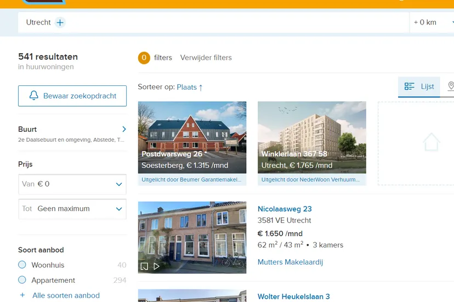Image resolution: width=454 pixels, height=302 pixels.
Task: Open Mutters Makelaardij agent link
Action: (290, 262)
